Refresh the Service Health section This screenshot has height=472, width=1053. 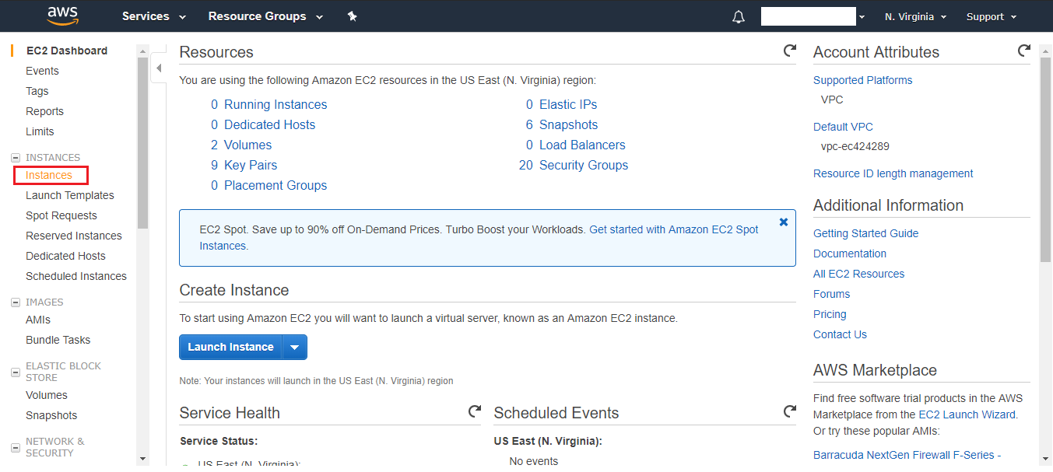474,412
